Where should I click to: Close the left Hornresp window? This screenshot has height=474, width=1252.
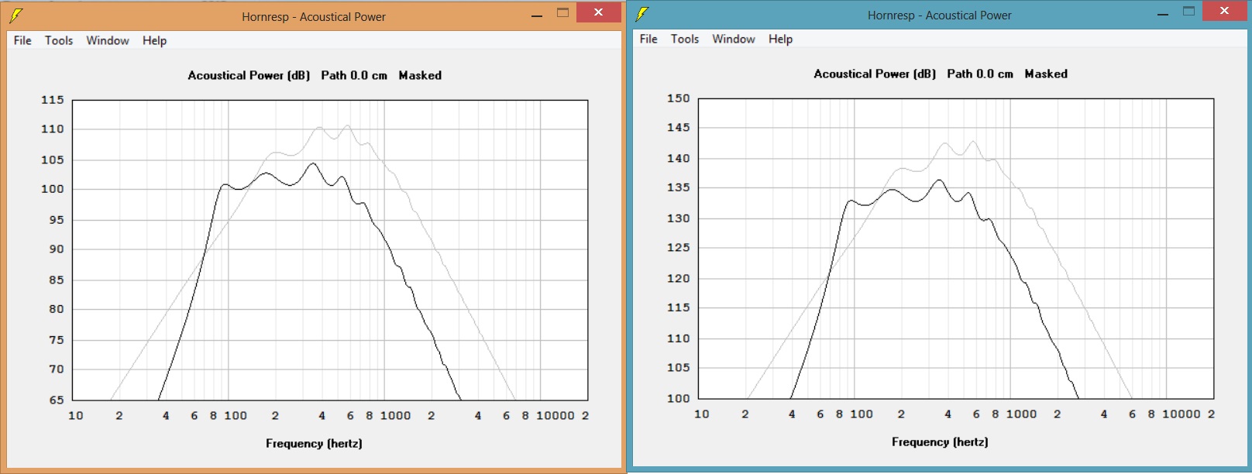coord(598,12)
